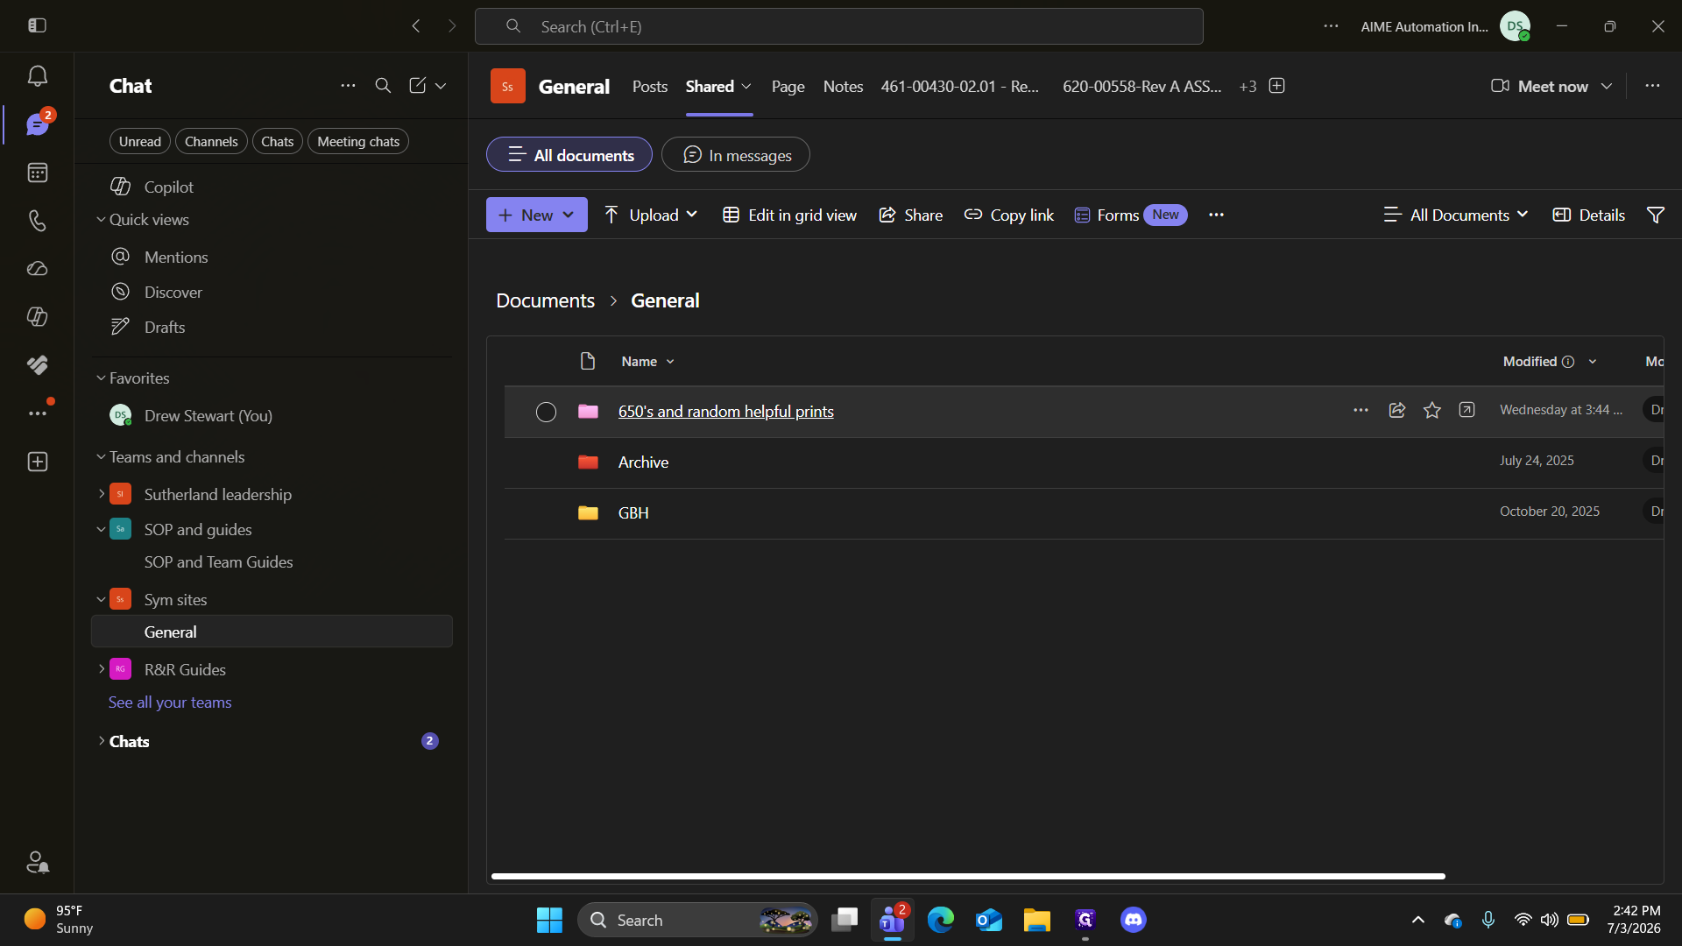Click the horizontal scrollbar of the file list
The width and height of the screenshot is (1682, 946).
[968, 876]
